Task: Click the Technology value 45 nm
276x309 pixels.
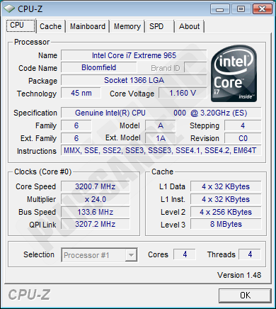Action: tap(81, 93)
